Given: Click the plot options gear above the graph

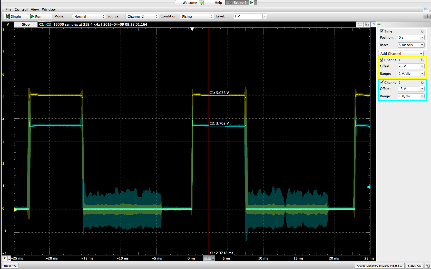Looking at the screenshot, I should 367,24.
